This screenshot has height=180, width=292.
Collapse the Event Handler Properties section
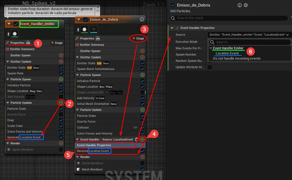pos(172,28)
